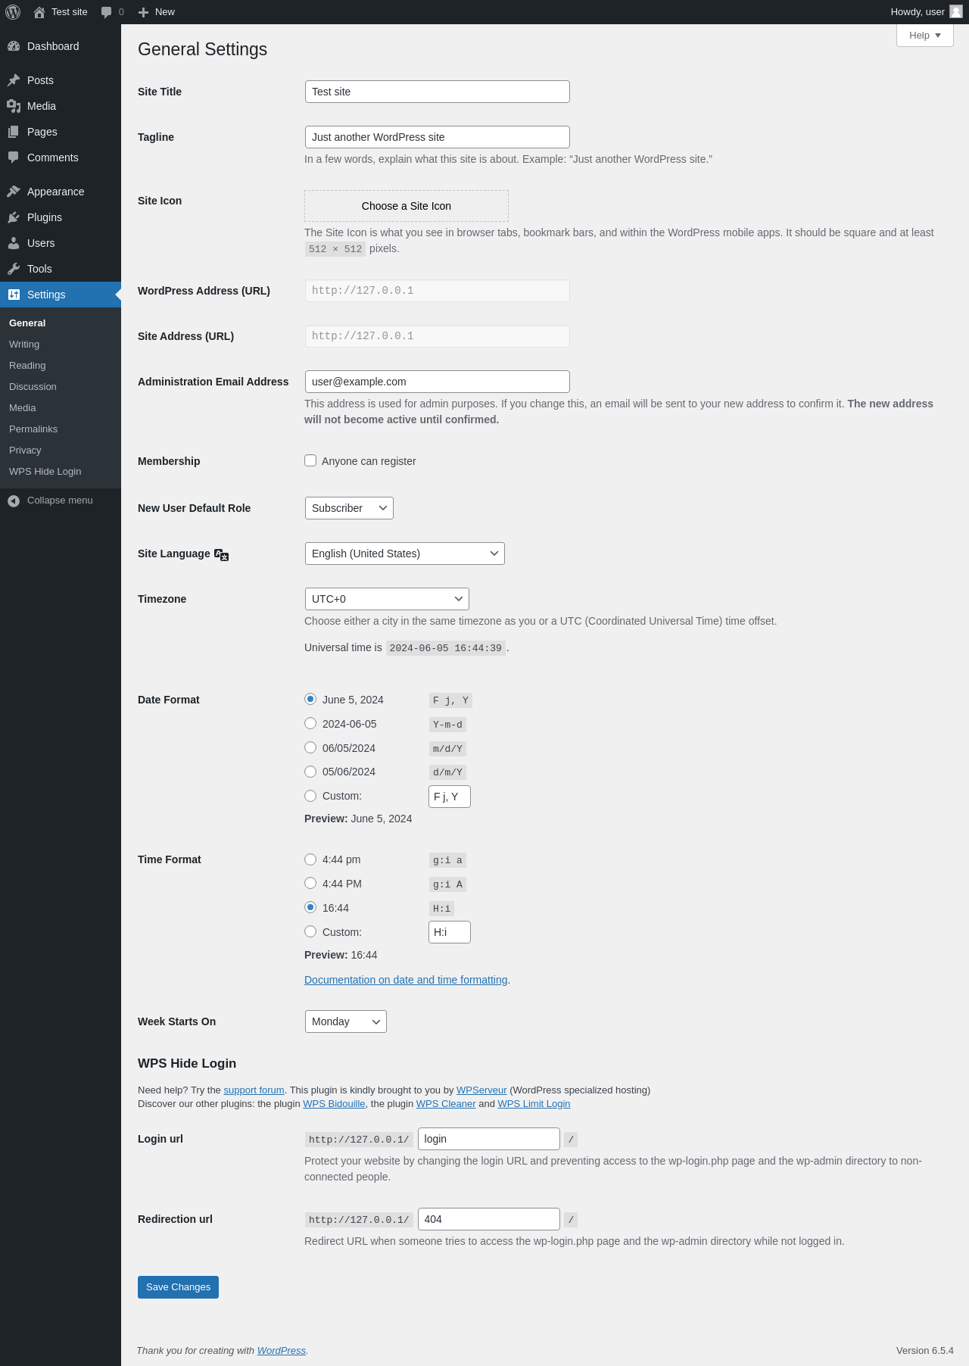Select the 4:44 pm time format
Viewport: 969px width, 1366px height.
click(310, 859)
